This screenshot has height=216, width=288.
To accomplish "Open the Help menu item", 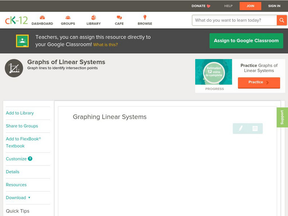I will [x=228, y=6].
